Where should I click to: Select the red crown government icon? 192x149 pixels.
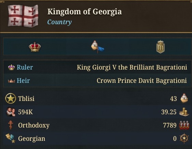35,47
